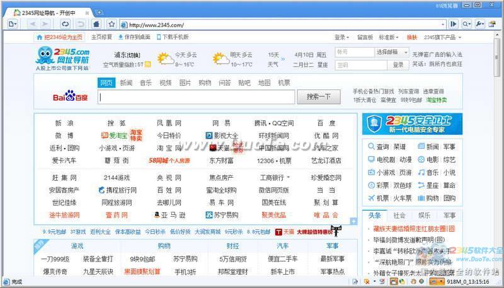Expand the address bar history dropdown
The height and width of the screenshot is (288, 504).
[444, 25]
